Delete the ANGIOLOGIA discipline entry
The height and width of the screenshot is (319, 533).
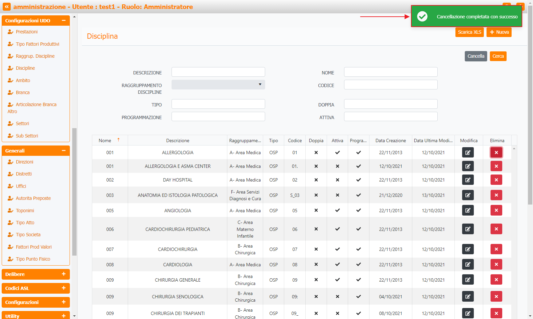[x=496, y=211]
